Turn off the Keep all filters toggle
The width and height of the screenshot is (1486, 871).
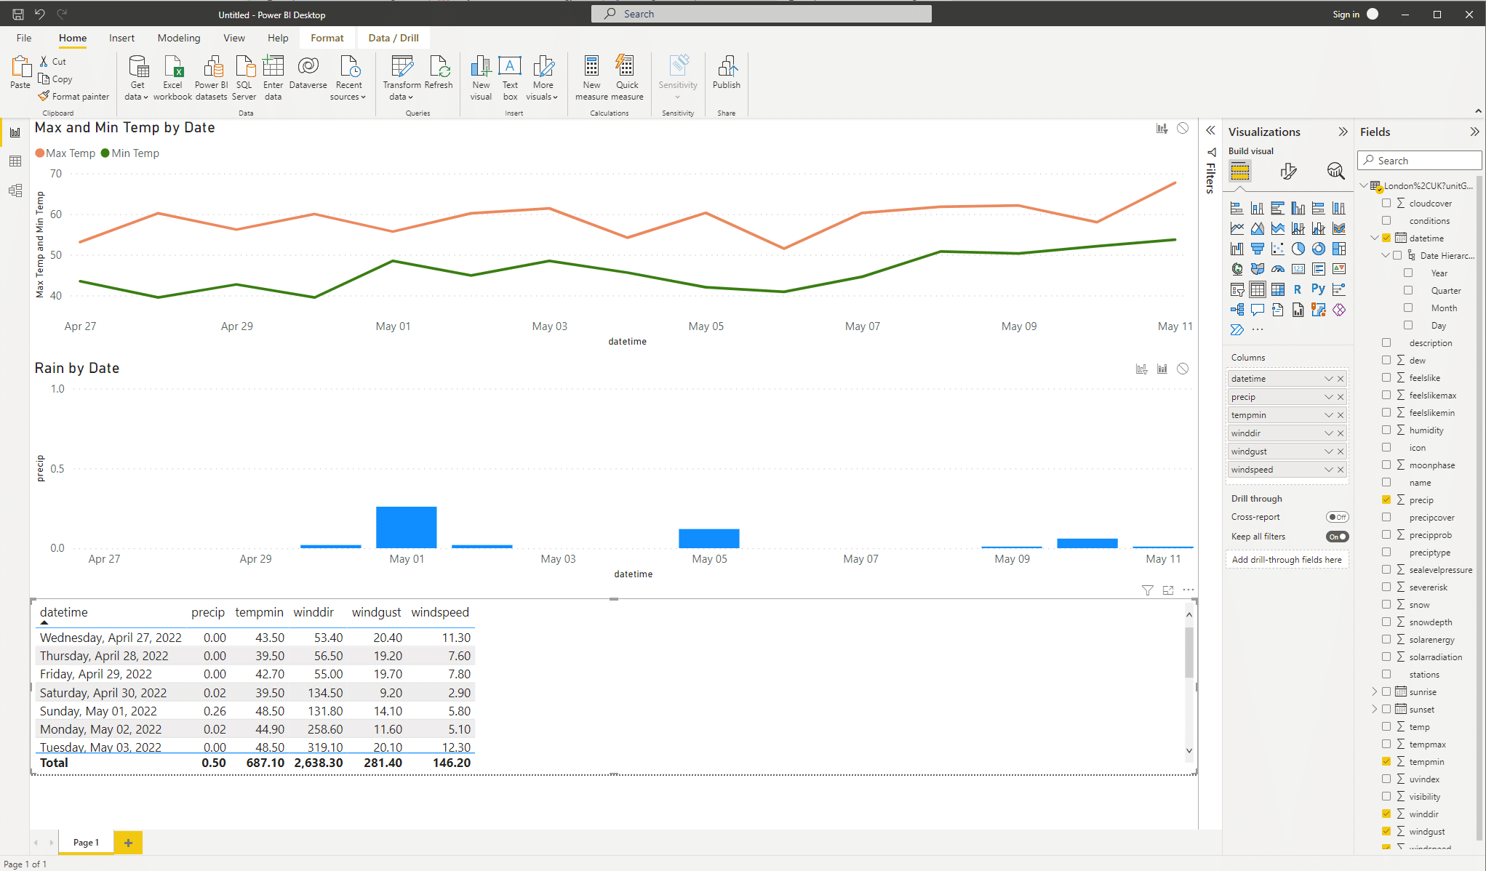click(1337, 537)
